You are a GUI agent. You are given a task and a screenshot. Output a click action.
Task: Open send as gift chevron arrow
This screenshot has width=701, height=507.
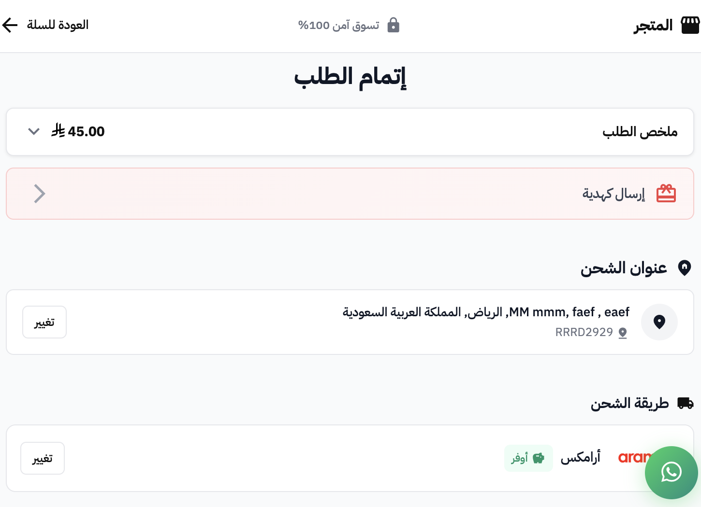tap(40, 194)
